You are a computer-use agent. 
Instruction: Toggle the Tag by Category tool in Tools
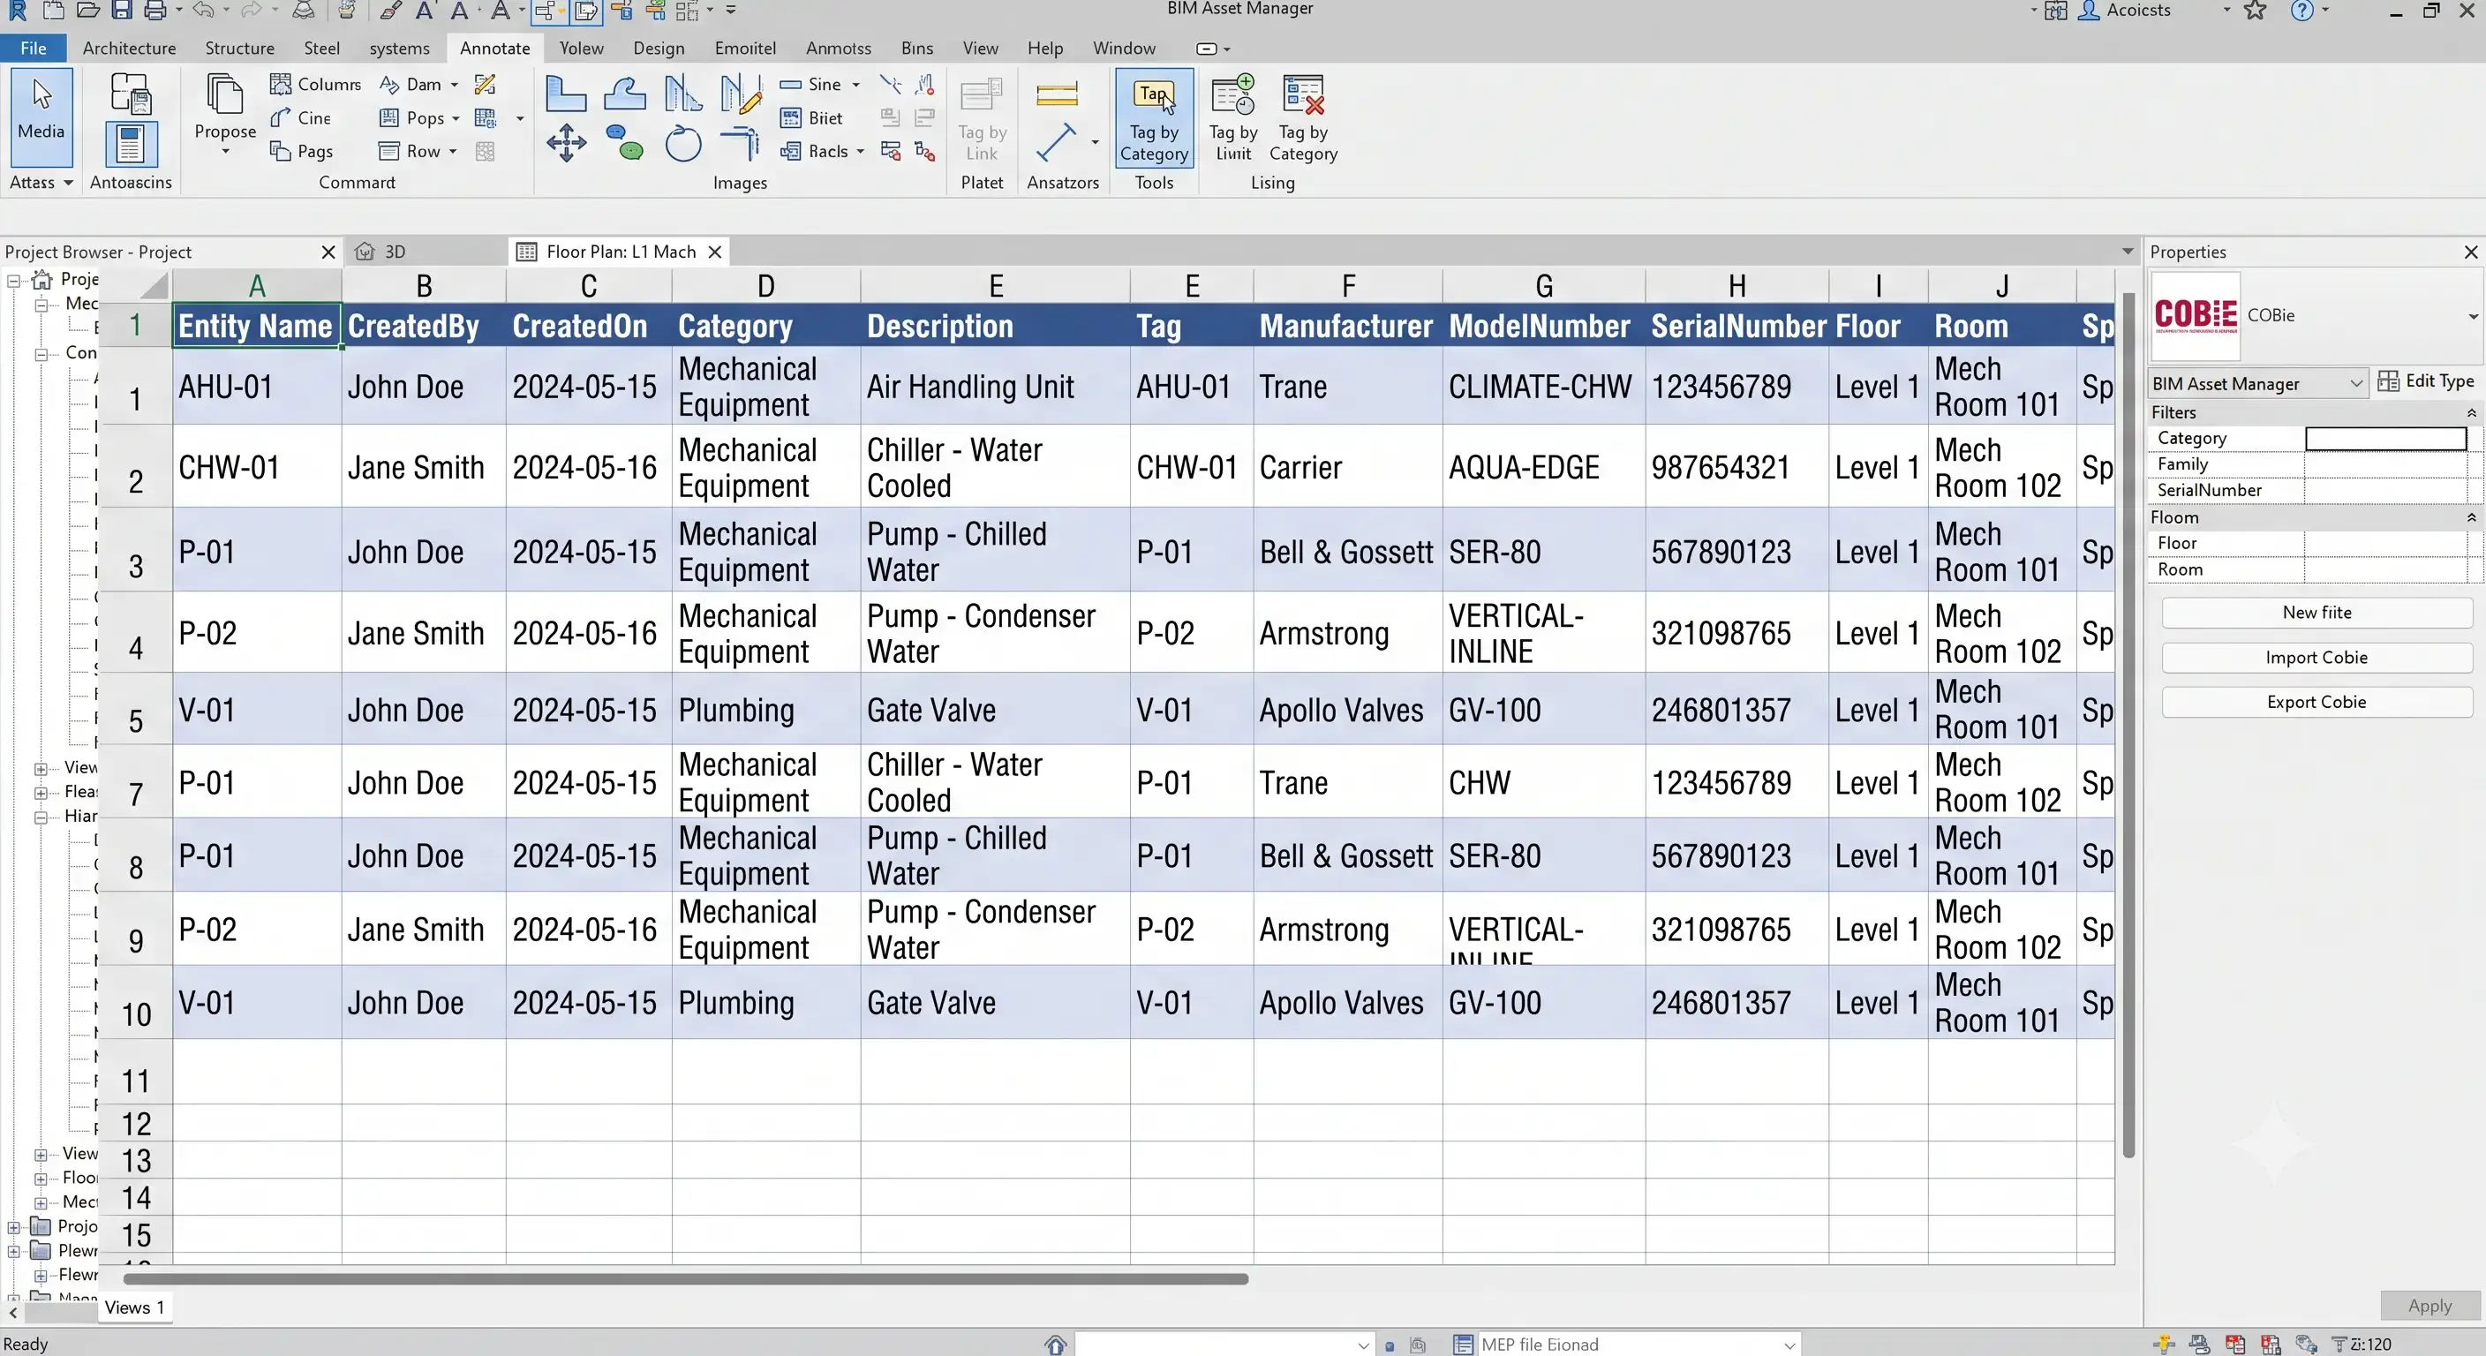tap(1154, 117)
